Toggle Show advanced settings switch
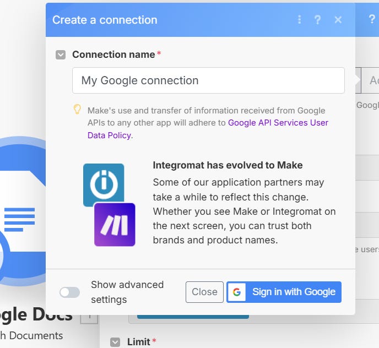Image resolution: width=379 pixels, height=348 pixels. (x=69, y=292)
